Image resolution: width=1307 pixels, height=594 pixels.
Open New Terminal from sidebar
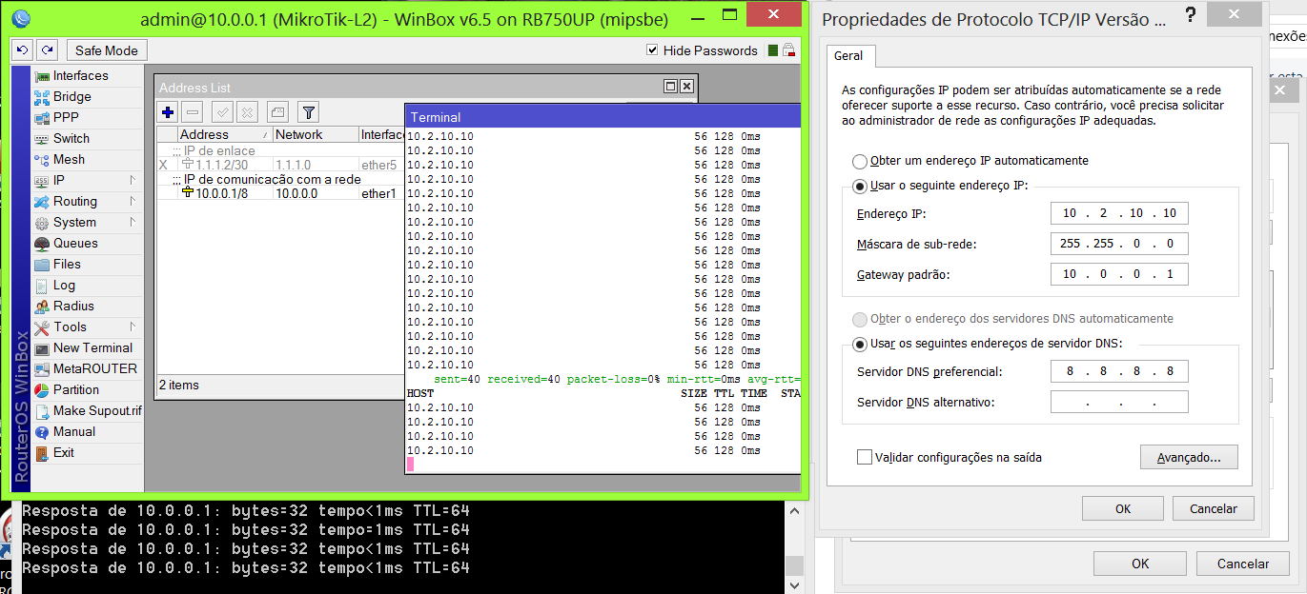pyautogui.click(x=92, y=348)
